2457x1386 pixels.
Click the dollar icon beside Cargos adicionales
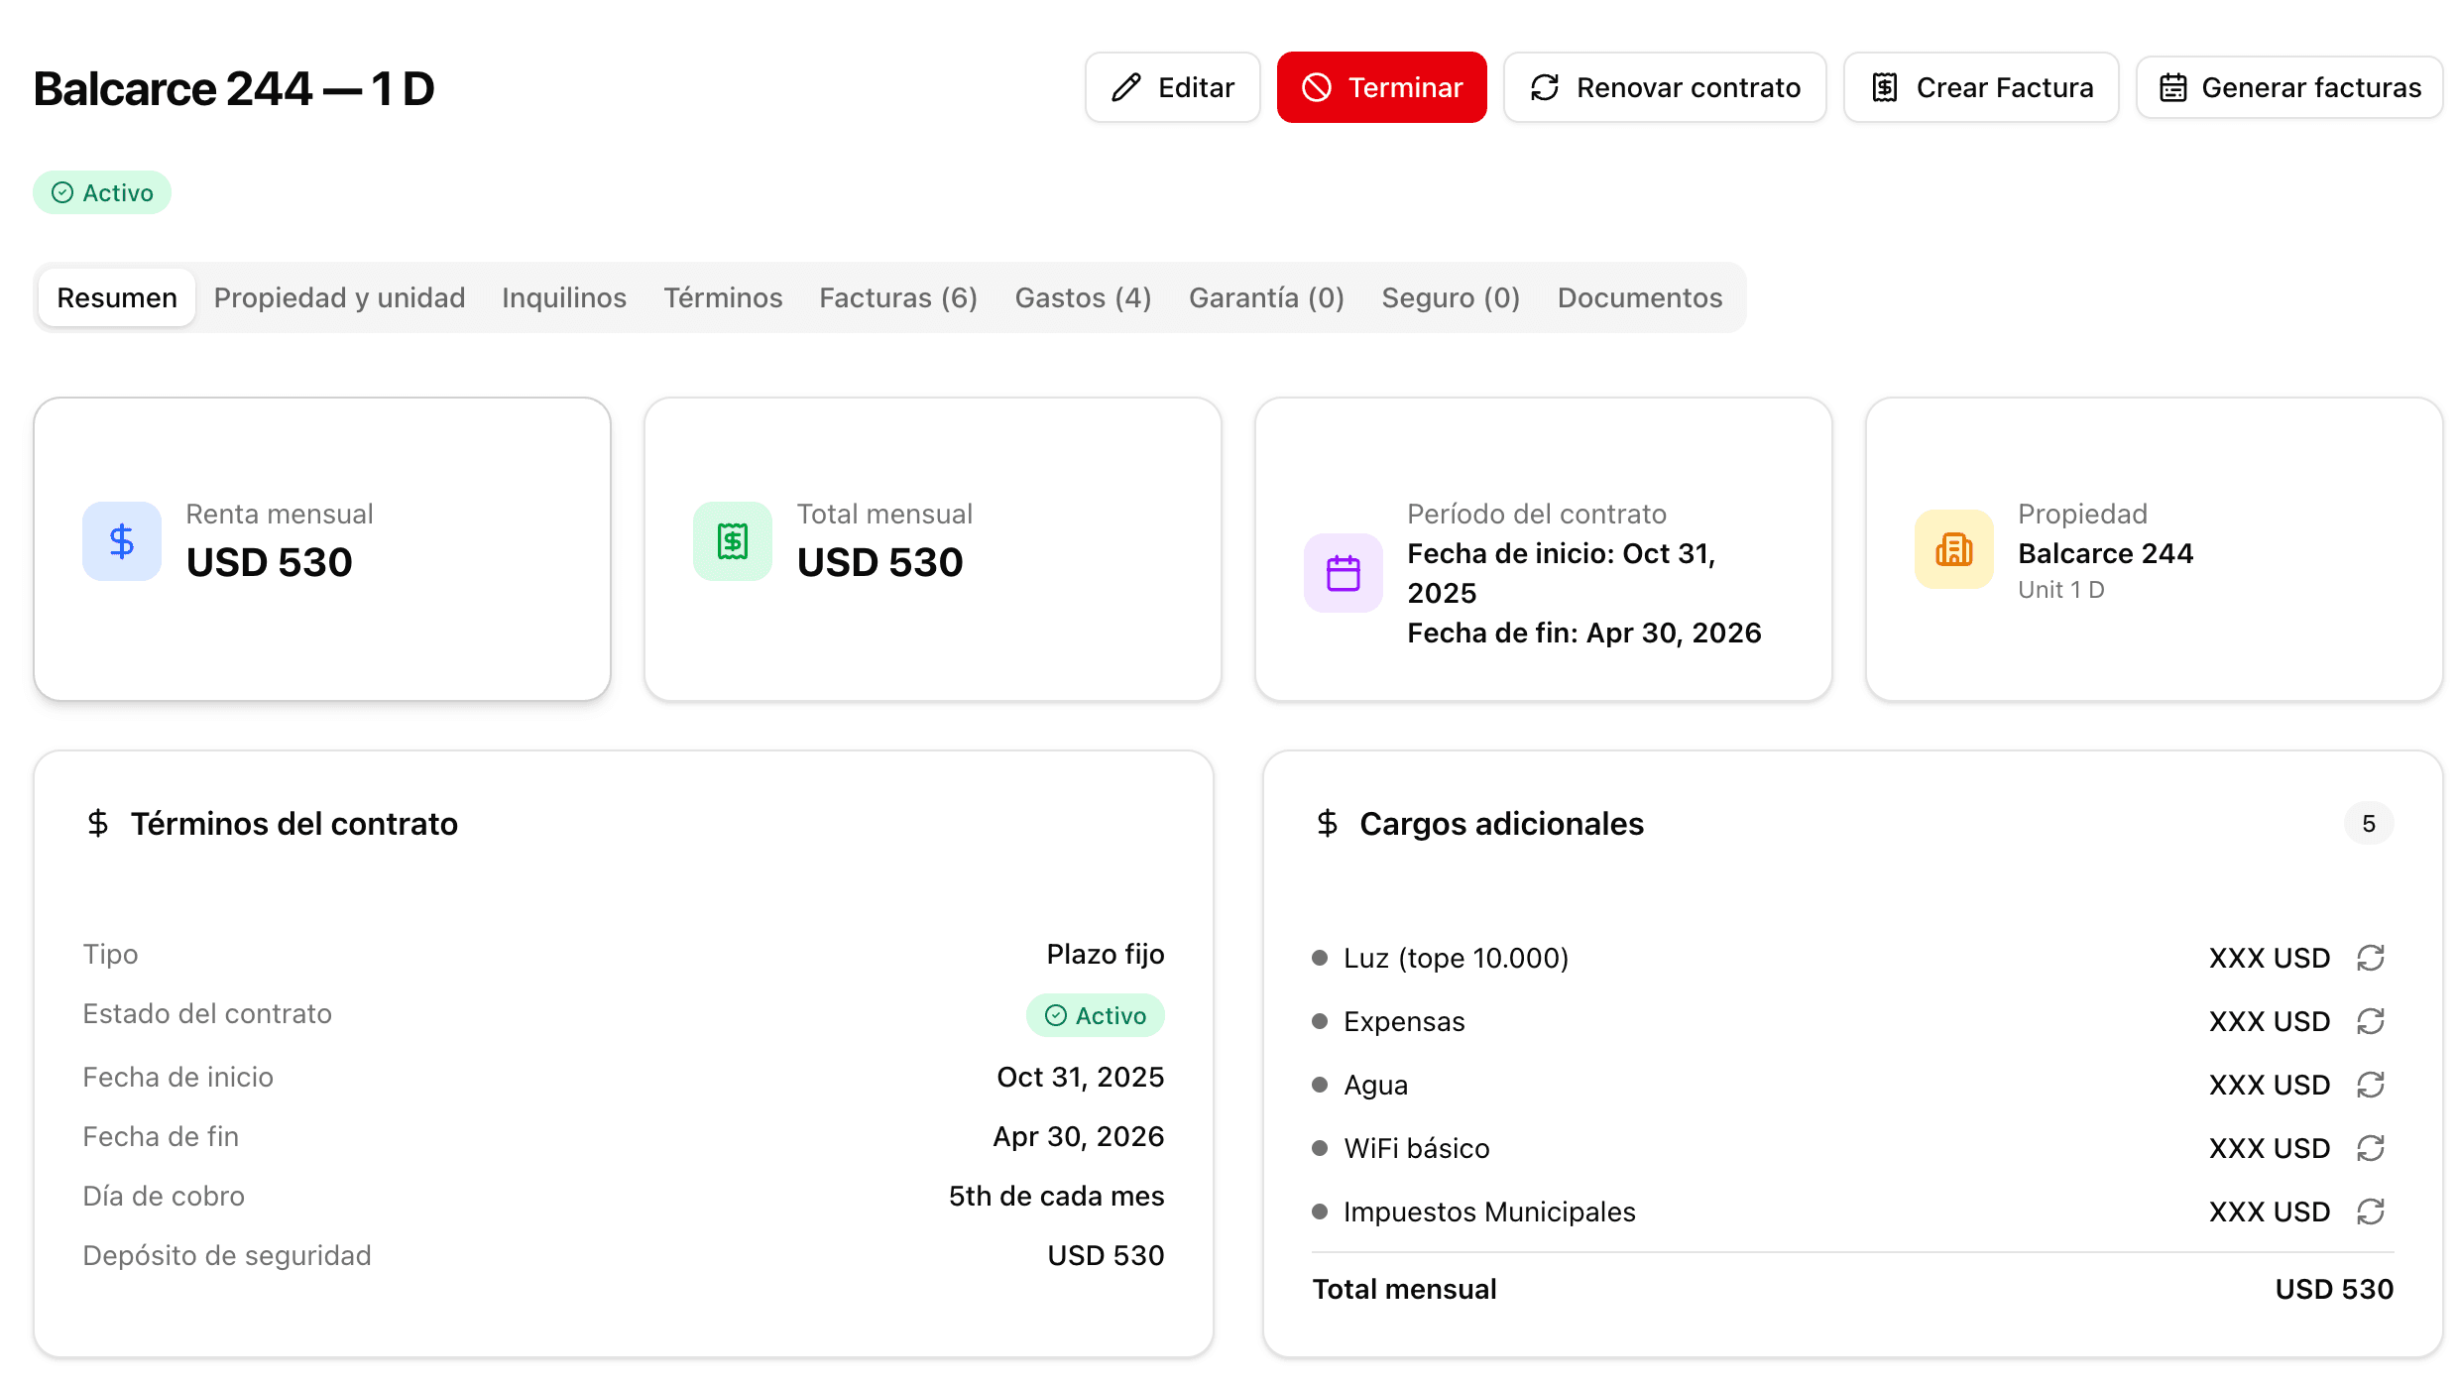pyautogui.click(x=1327, y=823)
